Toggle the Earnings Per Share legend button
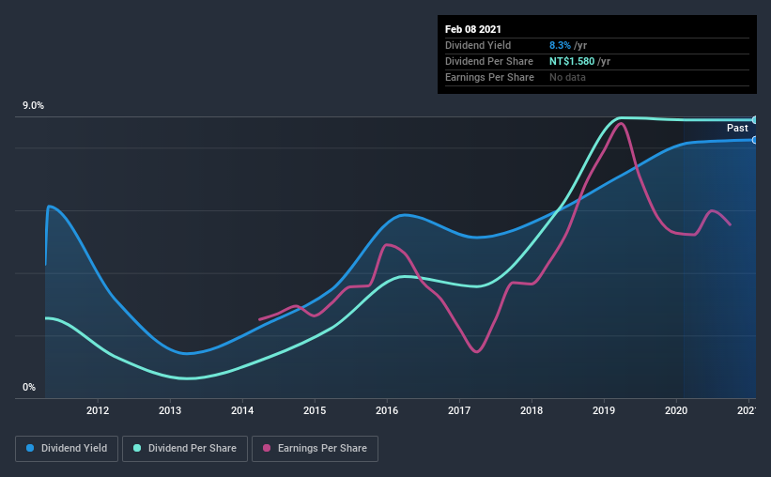This screenshot has height=477, width=771. [315, 449]
